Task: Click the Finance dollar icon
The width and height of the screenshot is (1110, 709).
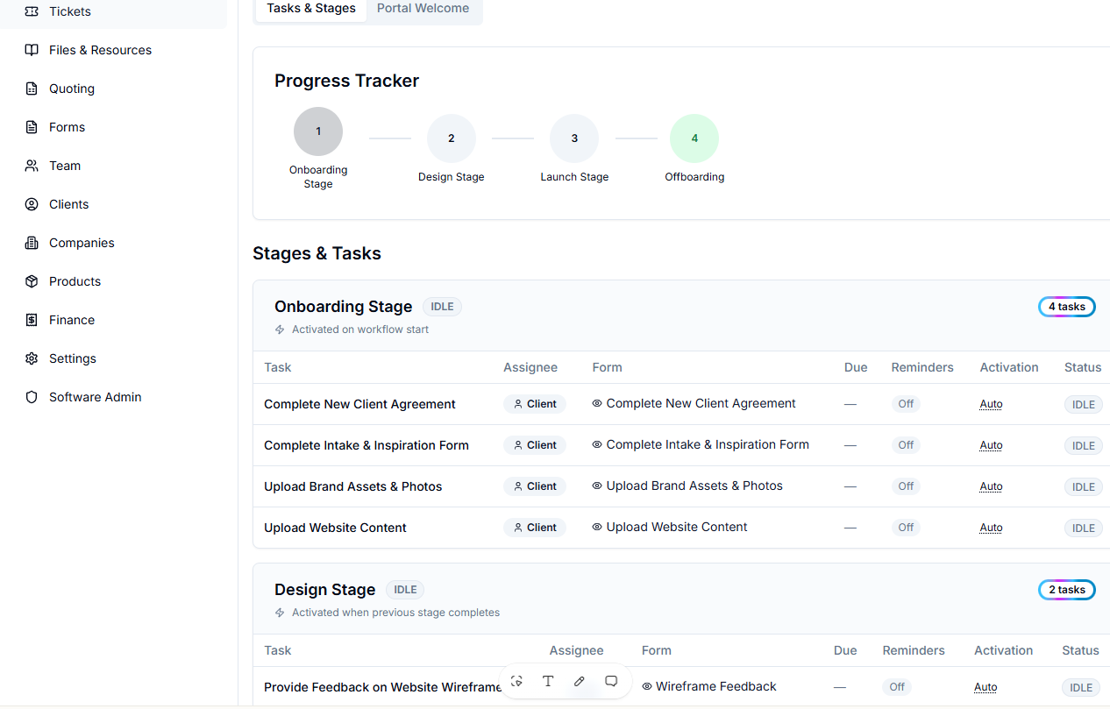Action: point(32,320)
